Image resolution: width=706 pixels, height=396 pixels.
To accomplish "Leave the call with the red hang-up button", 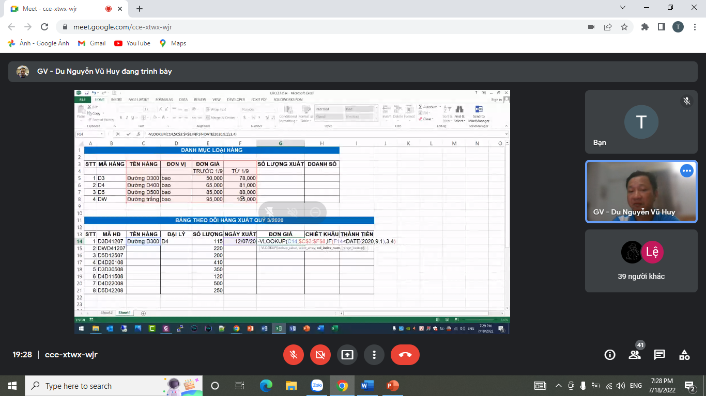I will click(405, 355).
